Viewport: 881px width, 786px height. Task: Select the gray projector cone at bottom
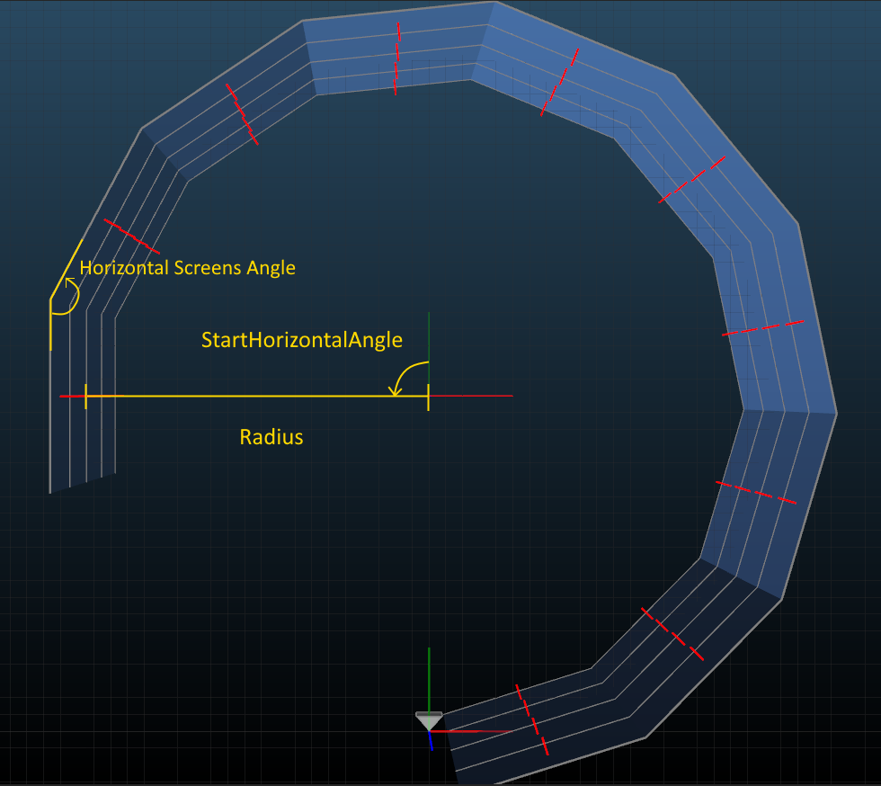pyautogui.click(x=430, y=720)
